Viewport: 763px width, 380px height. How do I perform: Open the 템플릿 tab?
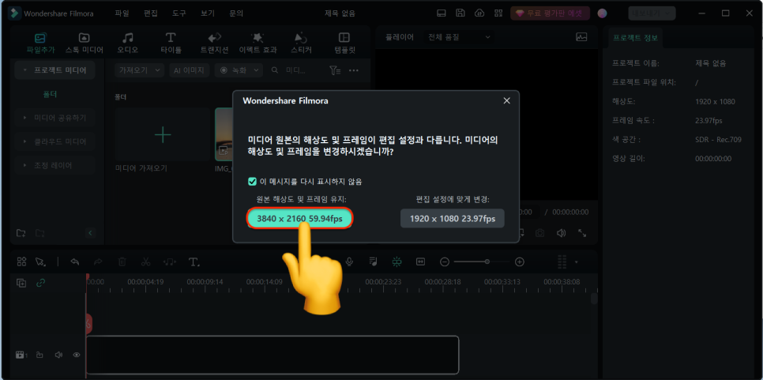pyautogui.click(x=344, y=43)
